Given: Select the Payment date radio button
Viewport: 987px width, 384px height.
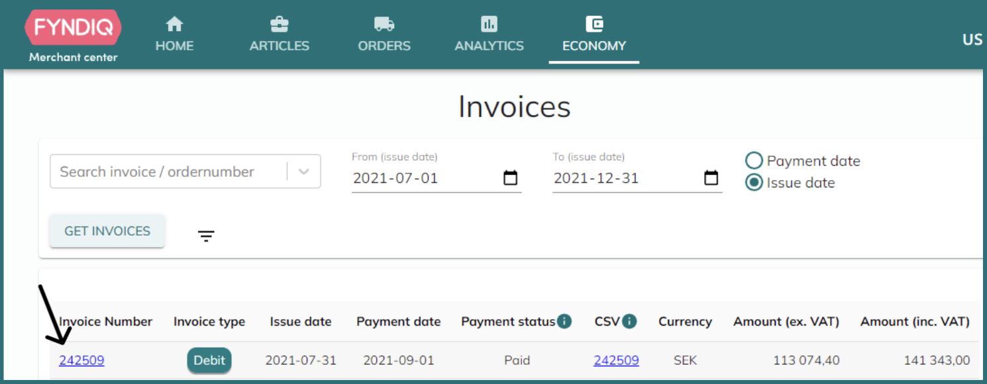Looking at the screenshot, I should (x=754, y=161).
